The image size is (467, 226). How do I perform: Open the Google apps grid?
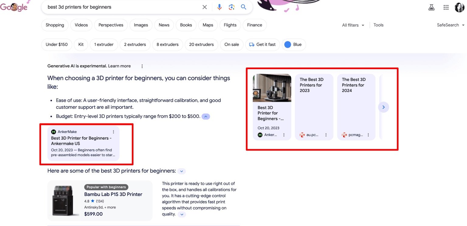click(446, 8)
